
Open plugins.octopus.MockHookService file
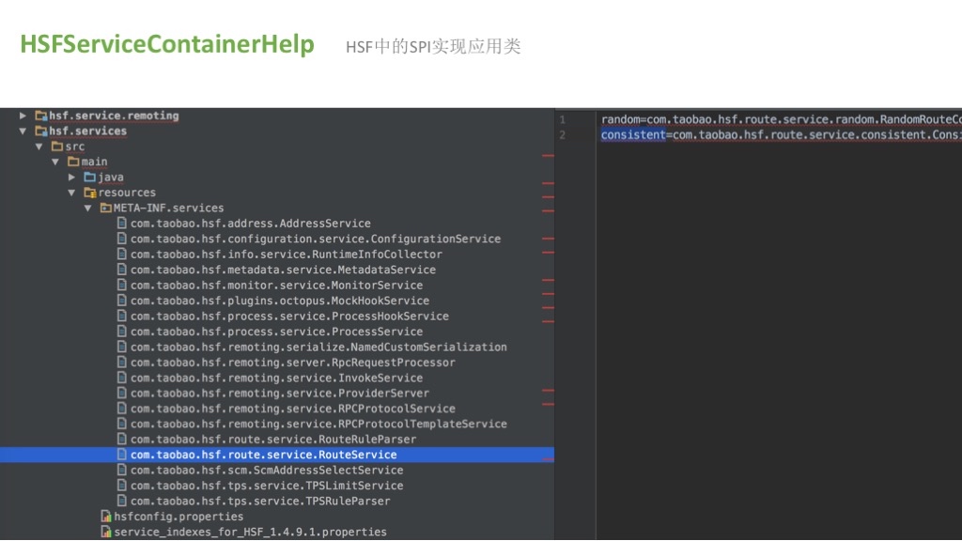(280, 301)
